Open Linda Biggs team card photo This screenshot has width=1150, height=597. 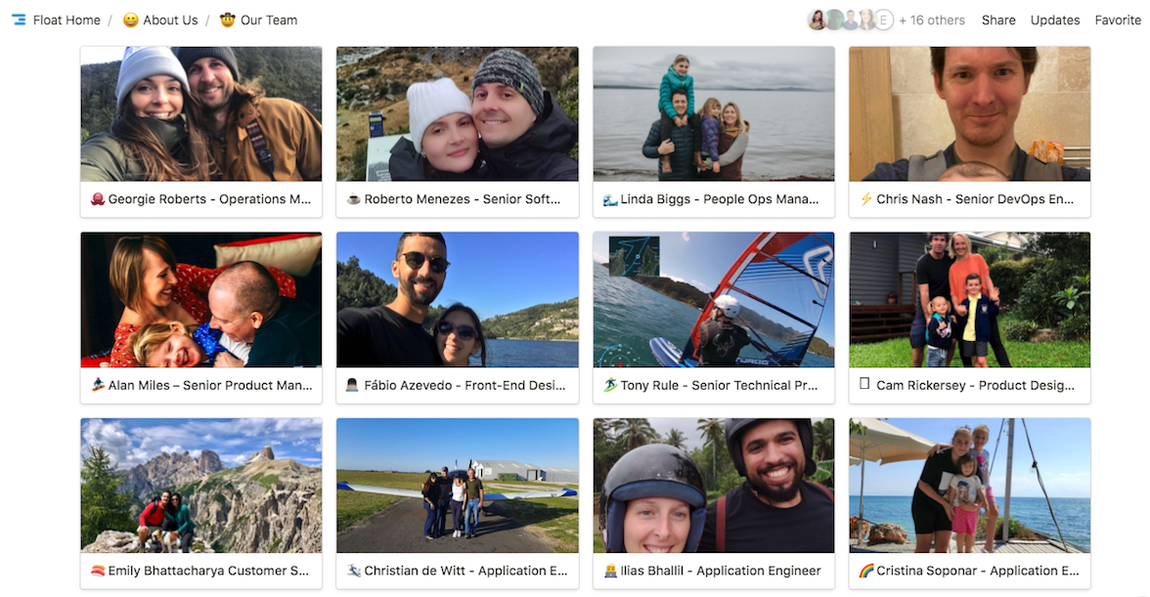coord(714,113)
